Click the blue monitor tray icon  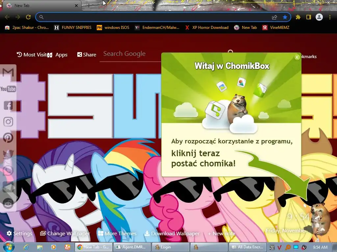click(x=296, y=247)
